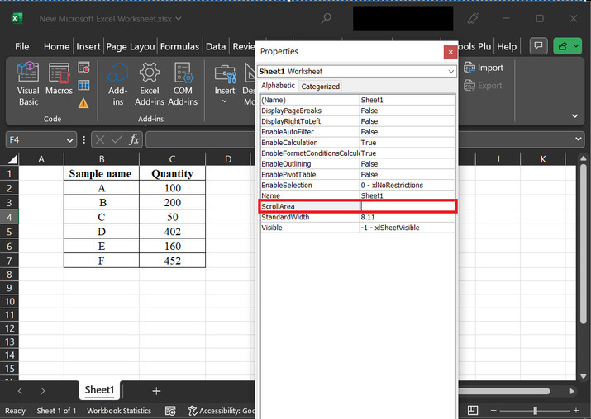Click the Search magnifier in title bar

pyautogui.click(x=326, y=18)
